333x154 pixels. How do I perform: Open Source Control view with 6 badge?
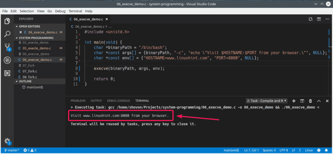tap(7, 47)
